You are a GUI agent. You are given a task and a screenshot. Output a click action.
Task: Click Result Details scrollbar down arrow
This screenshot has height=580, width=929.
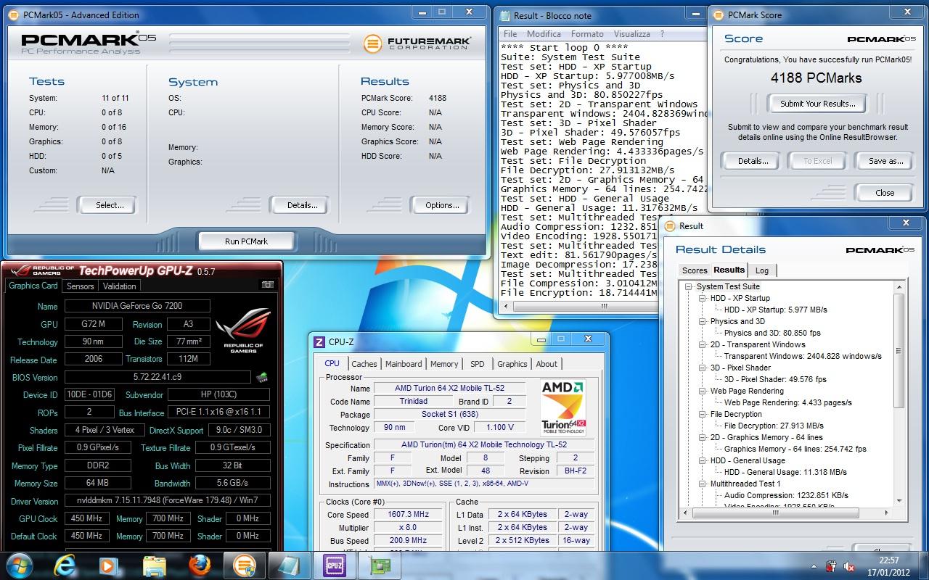point(899,500)
